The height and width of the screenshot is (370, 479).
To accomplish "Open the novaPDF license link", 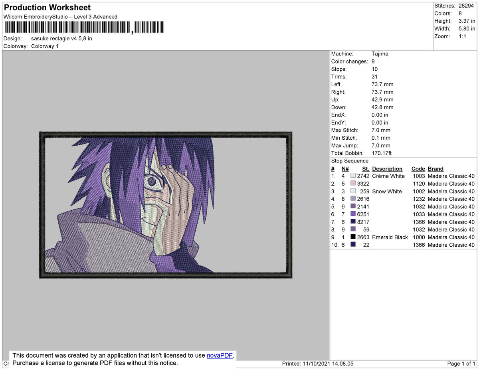I will click(219, 355).
